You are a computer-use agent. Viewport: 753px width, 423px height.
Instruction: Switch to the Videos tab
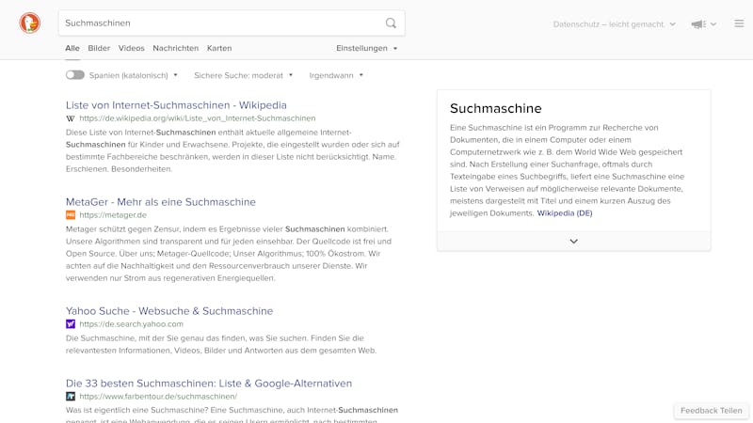[x=131, y=49]
